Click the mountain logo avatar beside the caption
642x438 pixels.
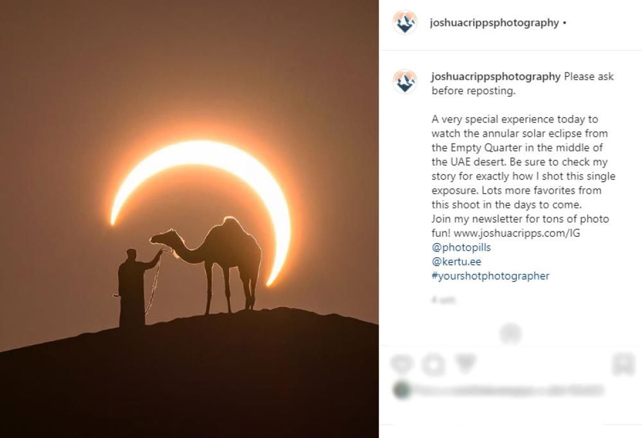405,81
